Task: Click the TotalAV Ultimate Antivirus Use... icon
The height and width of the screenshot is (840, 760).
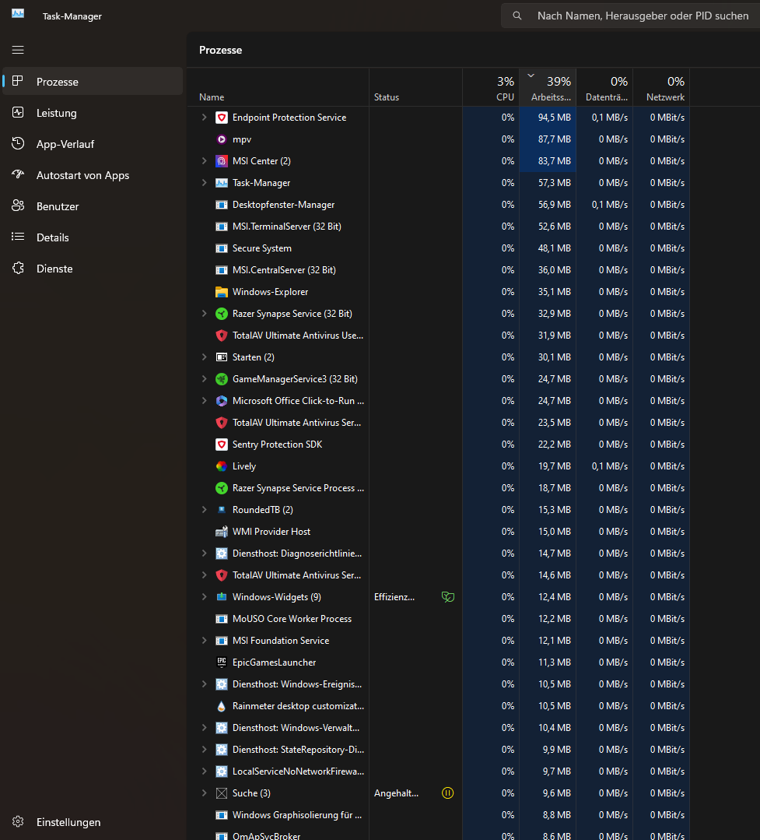Action: [x=222, y=336]
